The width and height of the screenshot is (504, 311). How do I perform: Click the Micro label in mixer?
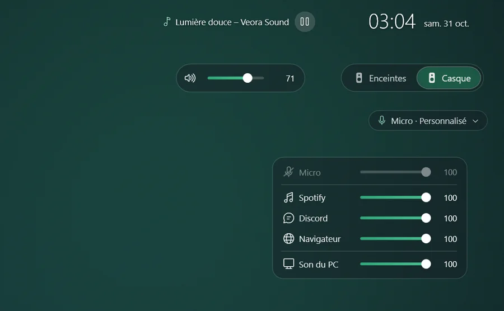click(310, 173)
